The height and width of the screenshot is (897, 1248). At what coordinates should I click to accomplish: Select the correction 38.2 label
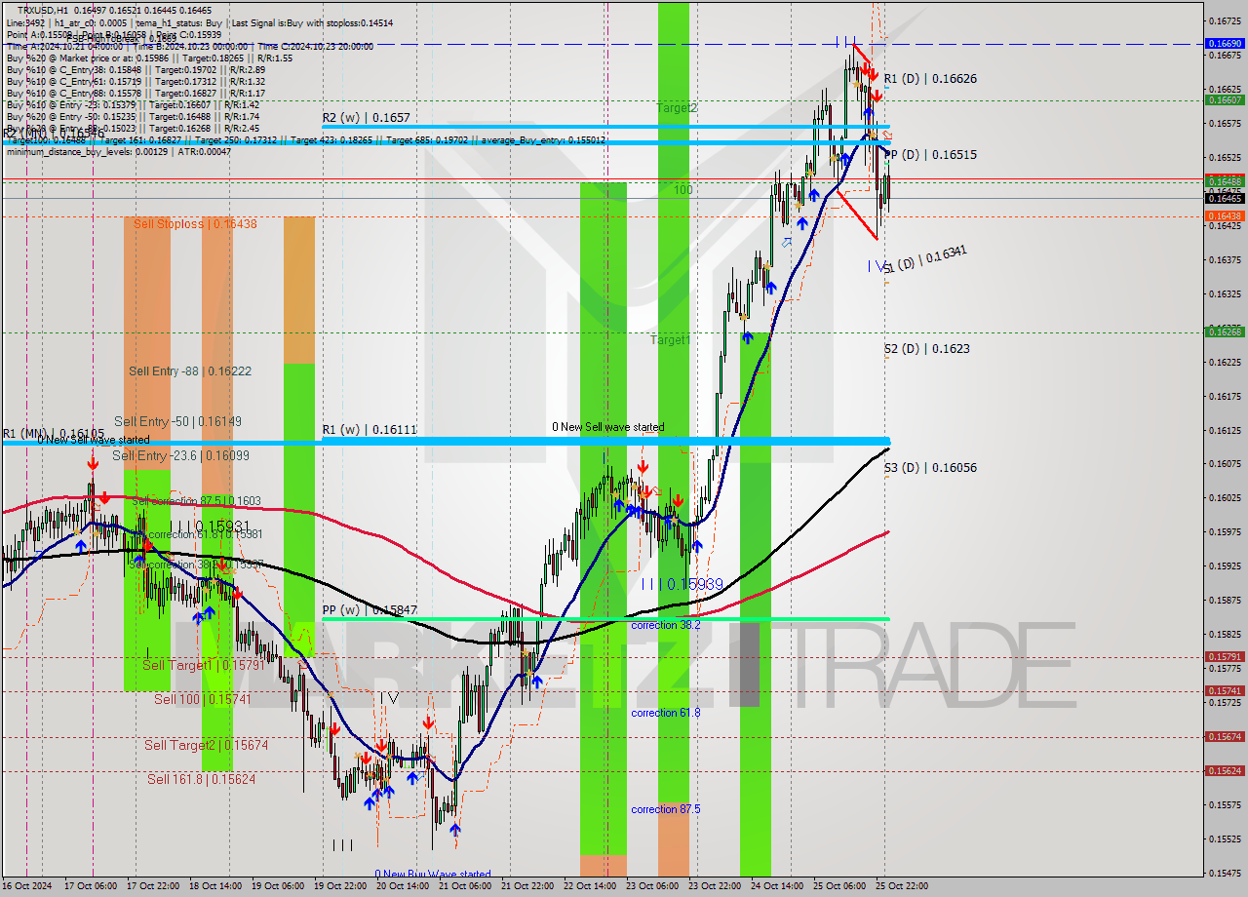pos(665,624)
